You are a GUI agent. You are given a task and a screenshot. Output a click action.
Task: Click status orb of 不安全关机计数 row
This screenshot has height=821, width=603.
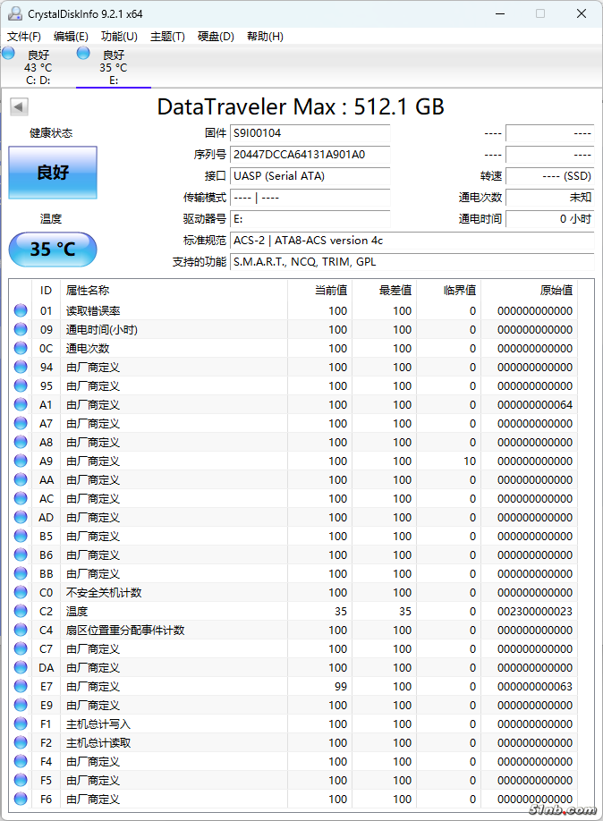21,593
